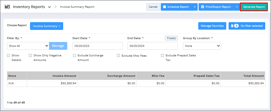Click the calendar icon on Schedule Report
271x111 pixels.
165,7
